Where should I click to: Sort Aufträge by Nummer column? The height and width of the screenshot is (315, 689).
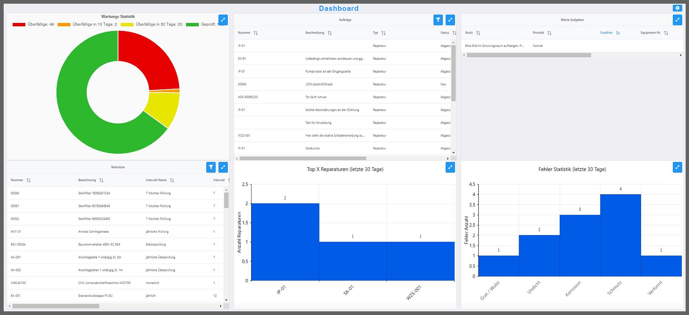click(x=256, y=33)
